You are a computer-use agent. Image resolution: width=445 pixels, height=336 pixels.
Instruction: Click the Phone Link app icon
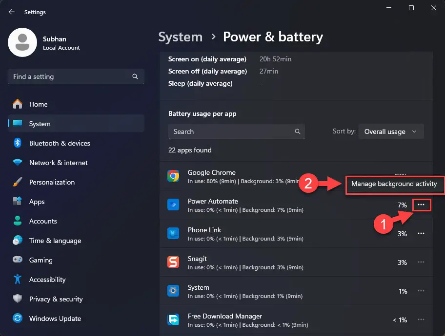pyautogui.click(x=173, y=233)
